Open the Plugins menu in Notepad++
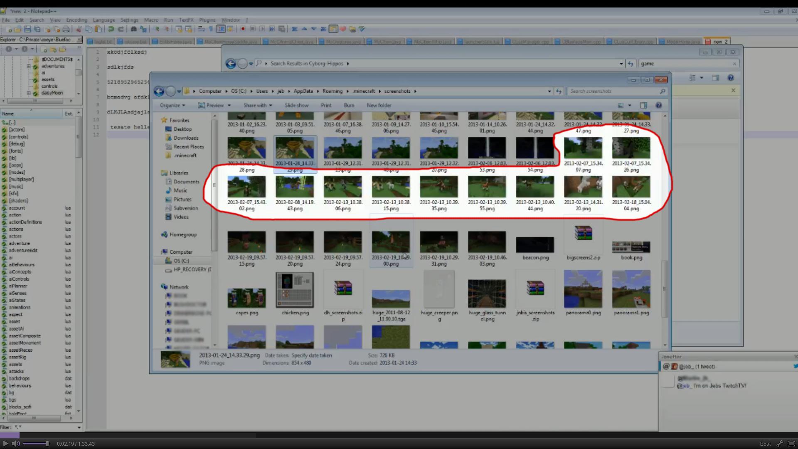Screen dimensions: 798x449 tap(207, 20)
